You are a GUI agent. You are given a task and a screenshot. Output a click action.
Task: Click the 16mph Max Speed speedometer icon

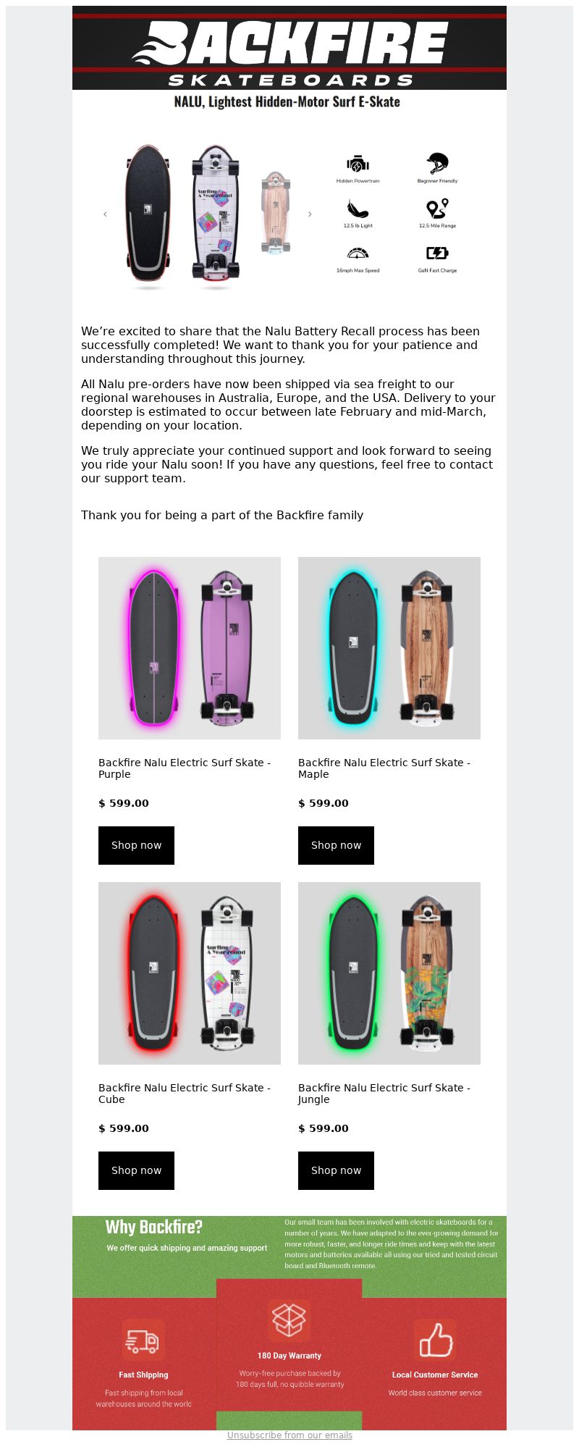pos(358,253)
